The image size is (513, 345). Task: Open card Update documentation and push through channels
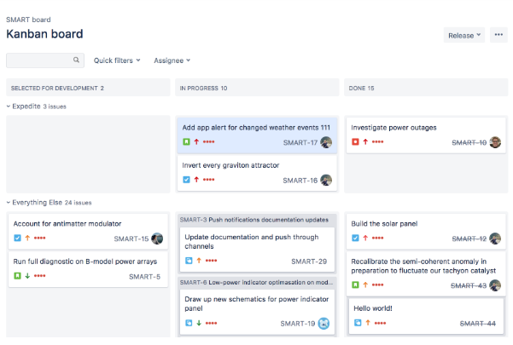click(257, 250)
